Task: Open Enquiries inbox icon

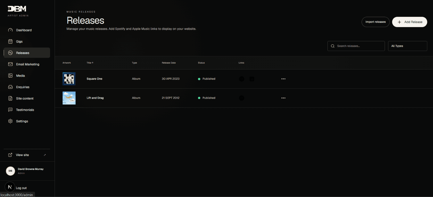Action: (x=11, y=87)
